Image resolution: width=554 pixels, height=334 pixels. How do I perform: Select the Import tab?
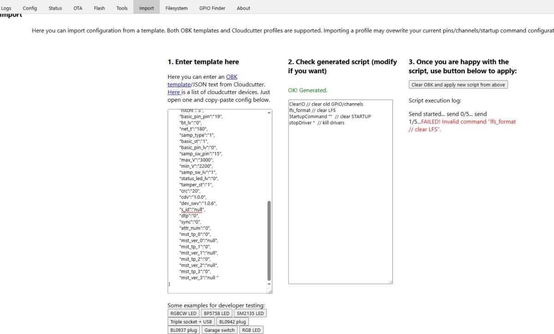coord(146,8)
